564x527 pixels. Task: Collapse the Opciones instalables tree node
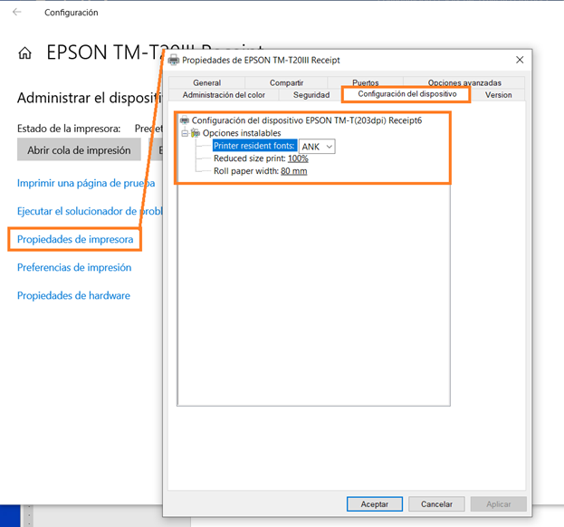point(185,133)
